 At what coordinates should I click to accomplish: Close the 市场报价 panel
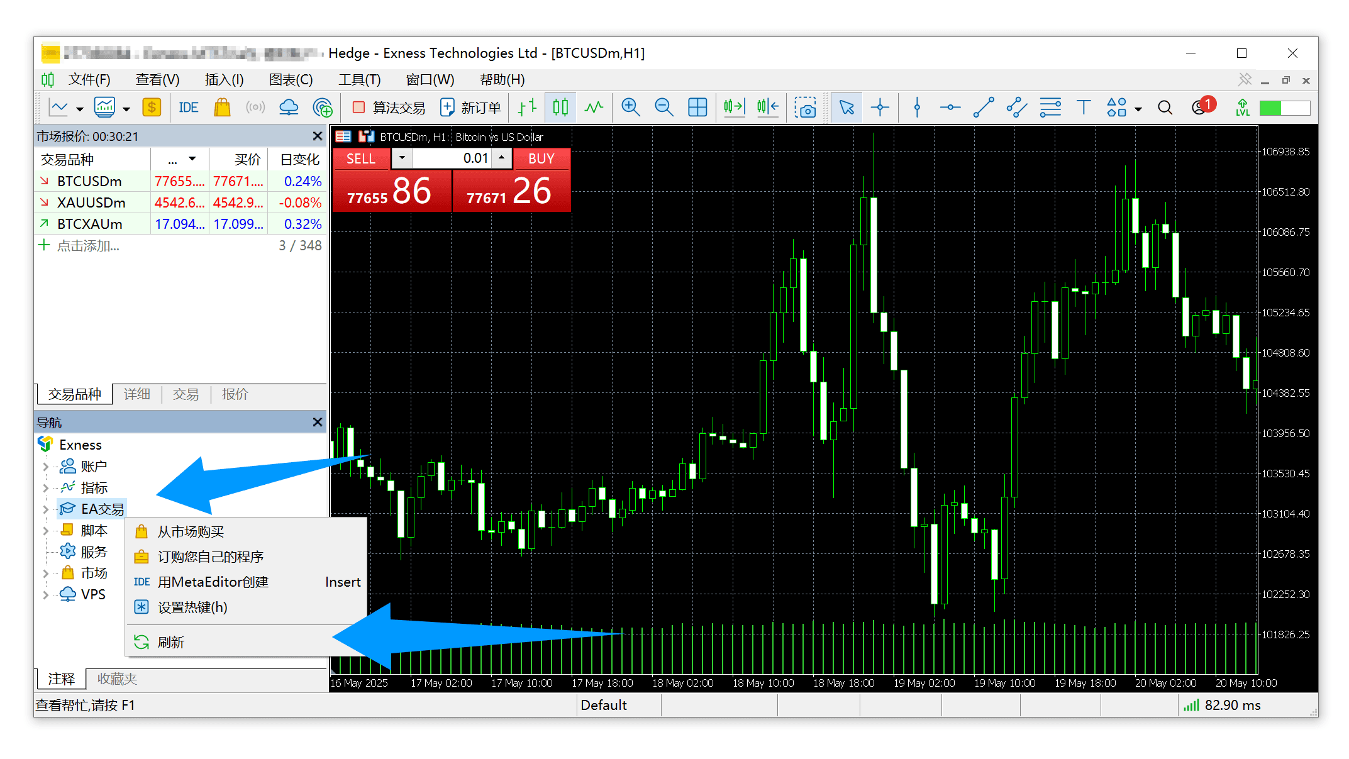318,136
